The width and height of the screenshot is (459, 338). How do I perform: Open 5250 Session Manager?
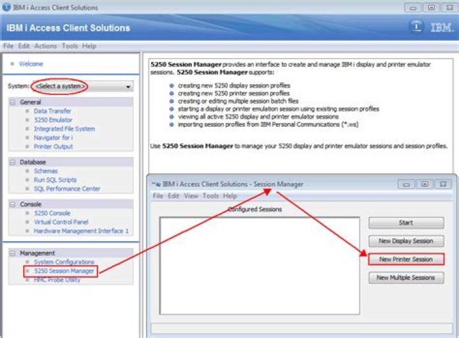click(64, 271)
